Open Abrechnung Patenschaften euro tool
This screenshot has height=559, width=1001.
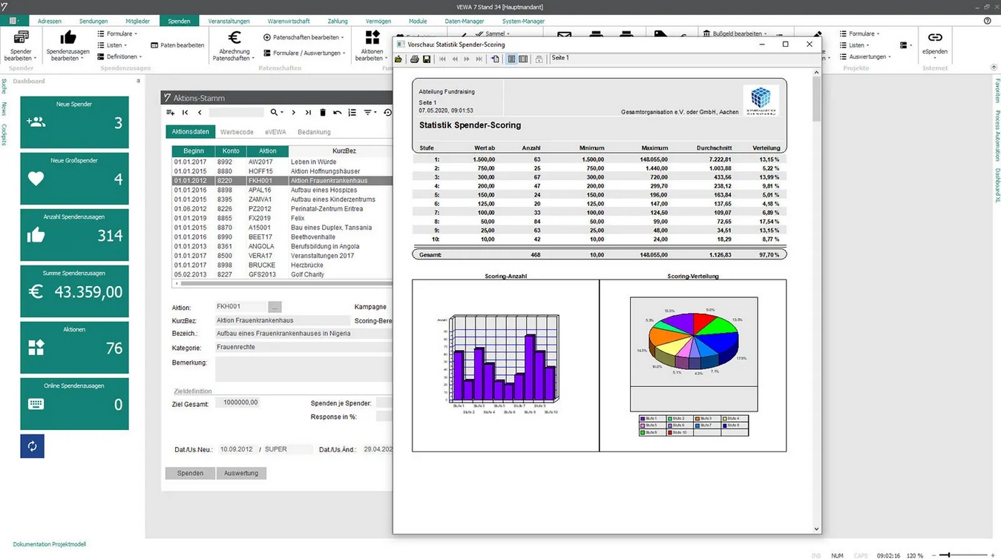[234, 45]
